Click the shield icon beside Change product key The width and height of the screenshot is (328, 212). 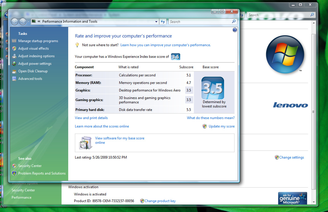tap(142, 201)
